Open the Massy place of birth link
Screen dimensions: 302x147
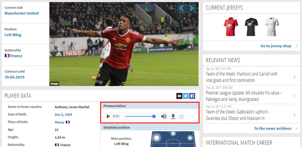point(60,122)
